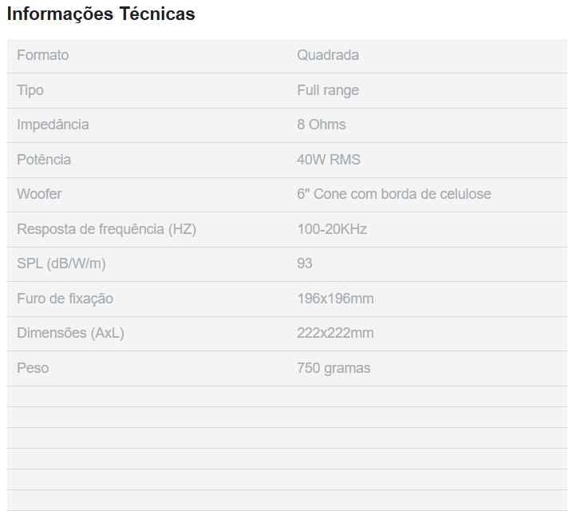This screenshot has height=515, width=572.
Task: Click the SPL value 93
Action: (x=305, y=263)
